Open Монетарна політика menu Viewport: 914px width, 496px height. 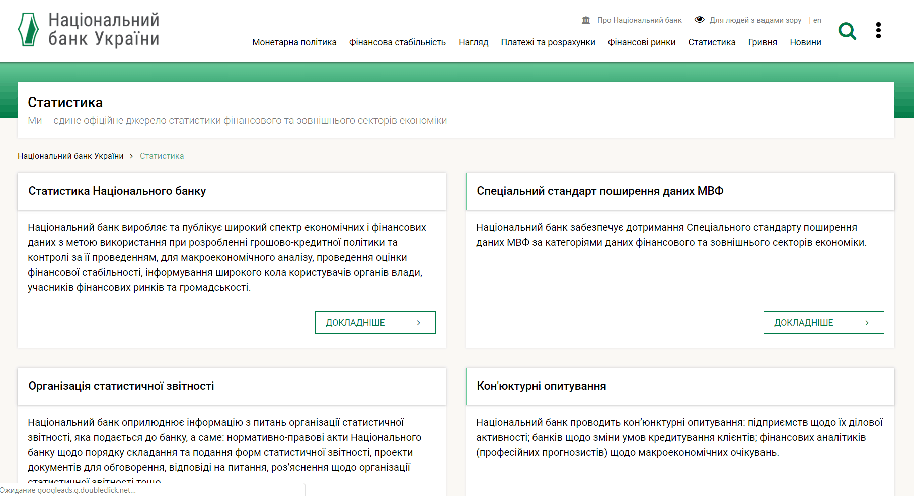click(294, 42)
